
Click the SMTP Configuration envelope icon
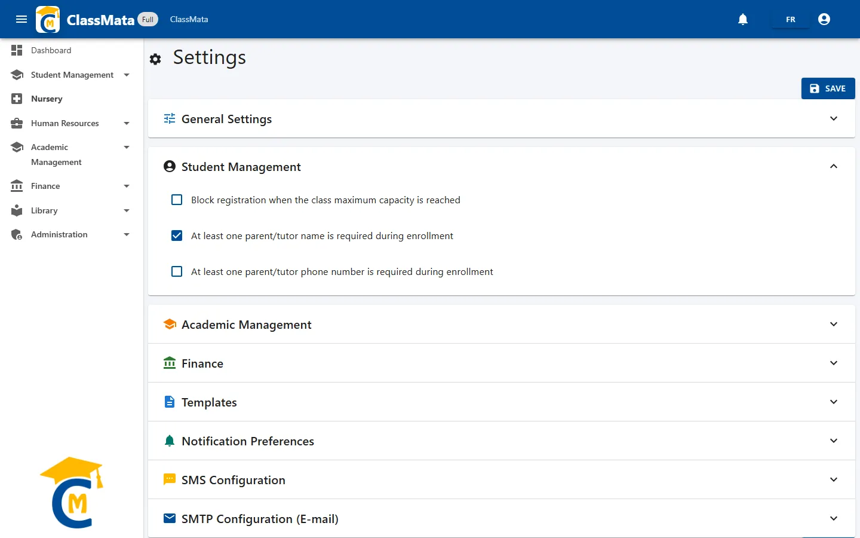[170, 518]
